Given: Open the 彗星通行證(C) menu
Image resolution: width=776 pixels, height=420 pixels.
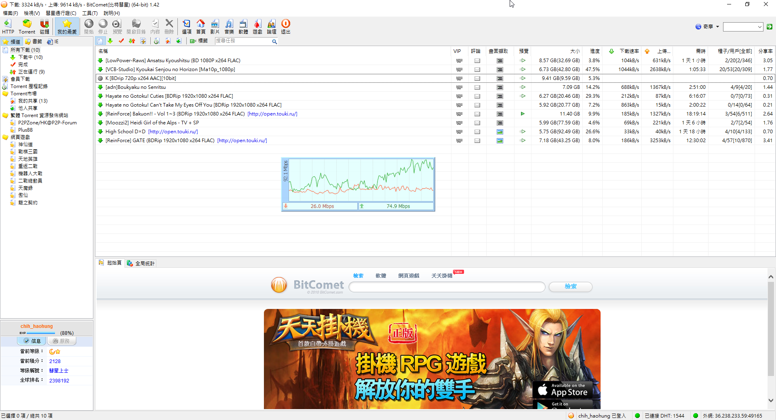Looking at the screenshot, I should (x=61, y=13).
